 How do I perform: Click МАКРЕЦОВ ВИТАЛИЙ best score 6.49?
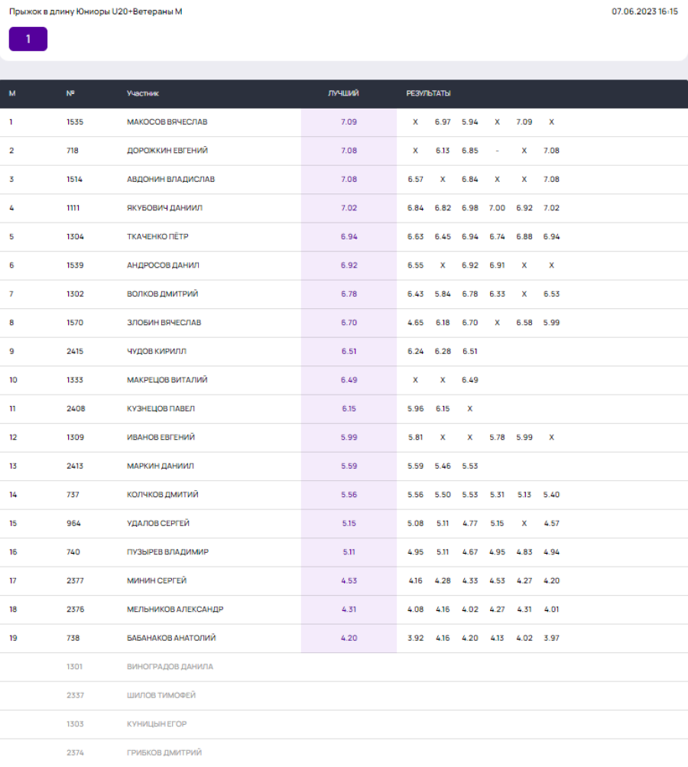[349, 380]
